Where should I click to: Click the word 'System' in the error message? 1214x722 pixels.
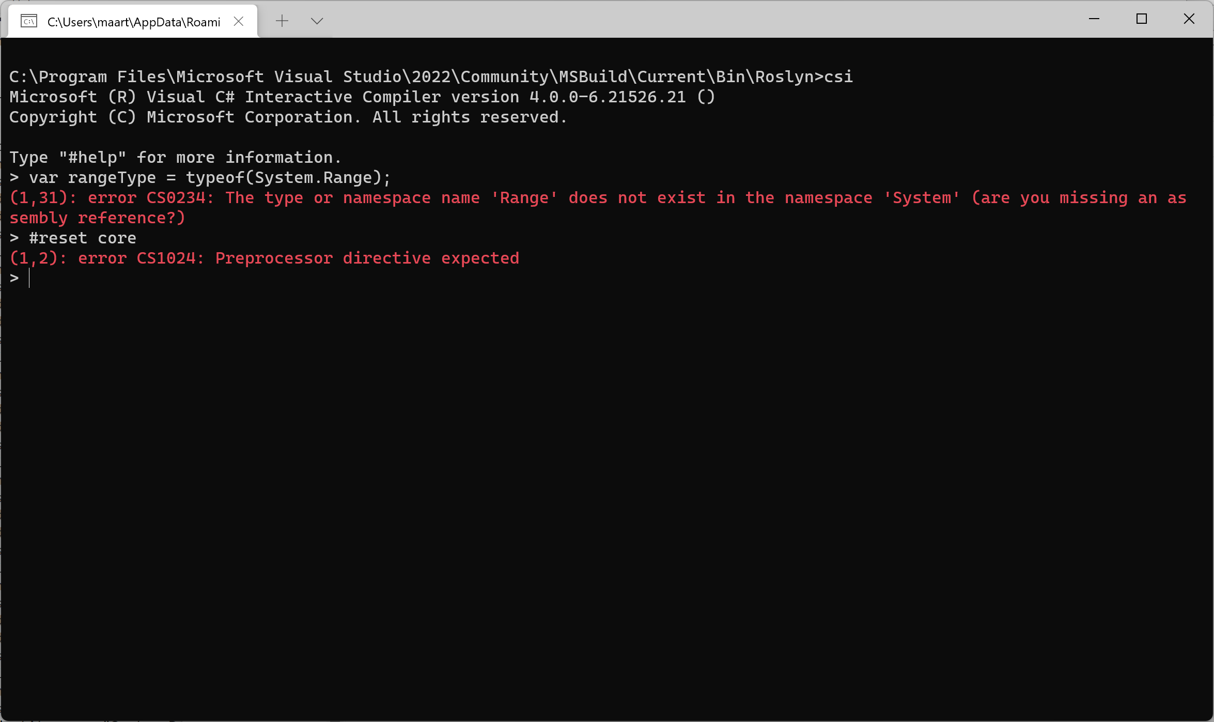921,197
